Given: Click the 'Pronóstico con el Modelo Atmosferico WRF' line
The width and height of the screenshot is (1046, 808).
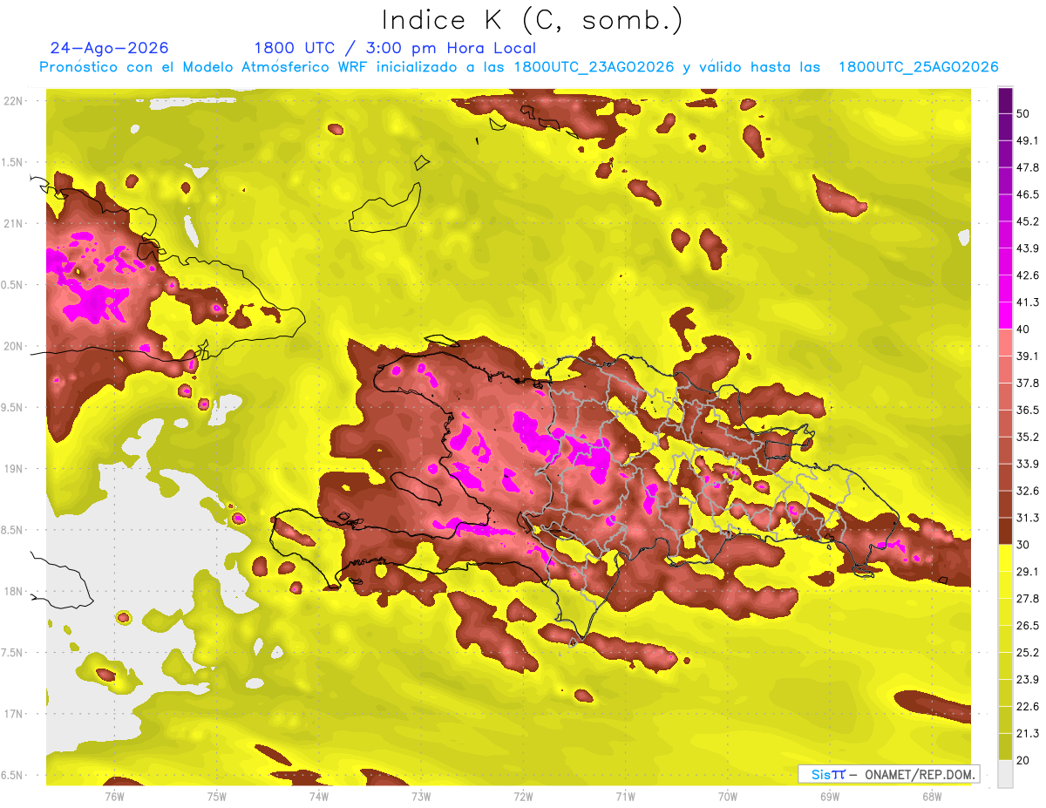Looking at the screenshot, I should coord(519,67).
